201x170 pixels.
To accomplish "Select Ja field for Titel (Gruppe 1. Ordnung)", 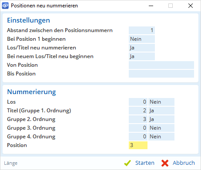I will (x=161, y=111).
